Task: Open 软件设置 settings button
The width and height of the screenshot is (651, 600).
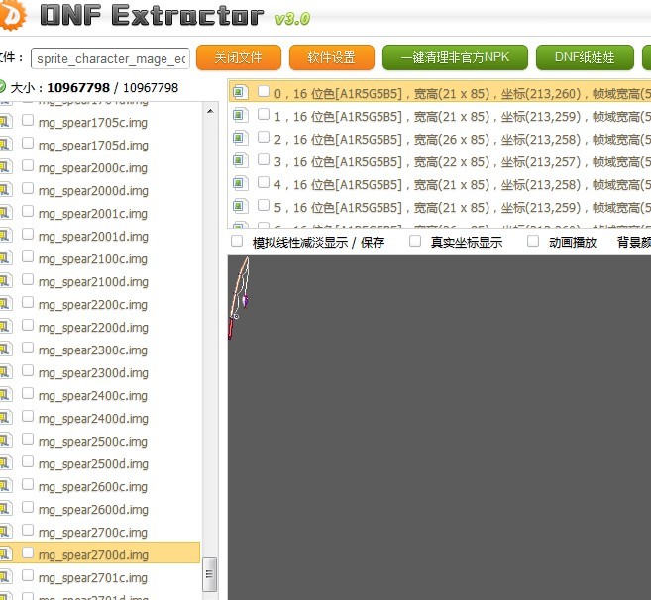Action: (331, 57)
